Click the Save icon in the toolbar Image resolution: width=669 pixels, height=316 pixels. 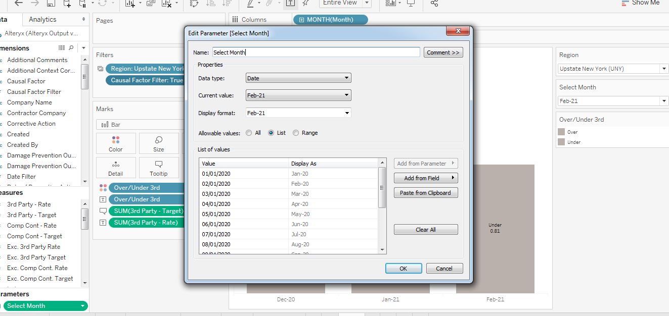(51, 4)
